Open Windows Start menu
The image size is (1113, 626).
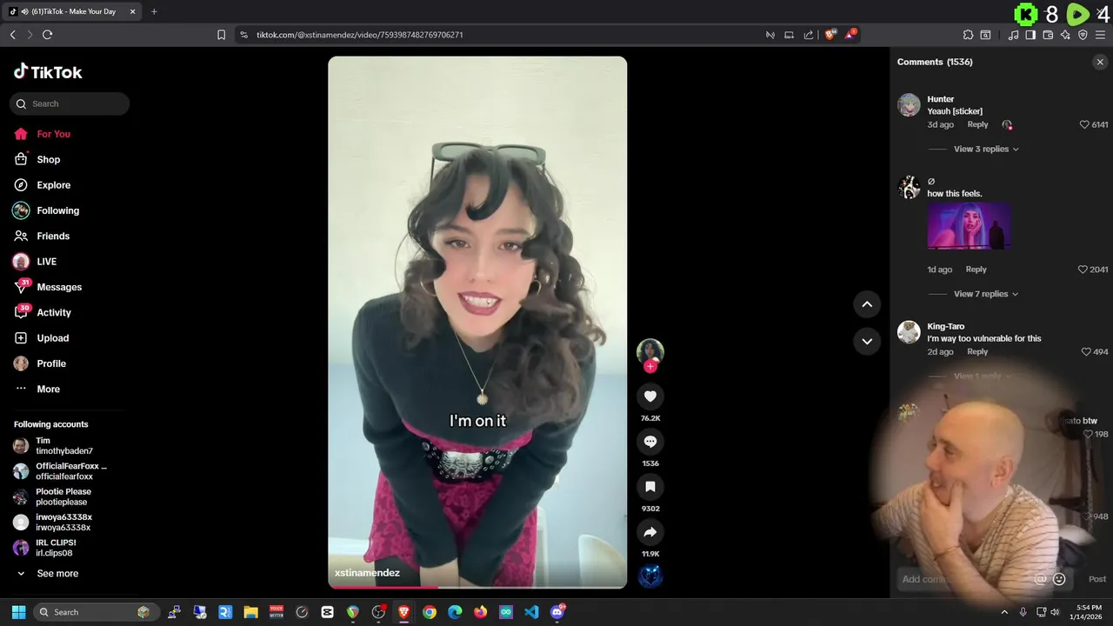pos(18,612)
